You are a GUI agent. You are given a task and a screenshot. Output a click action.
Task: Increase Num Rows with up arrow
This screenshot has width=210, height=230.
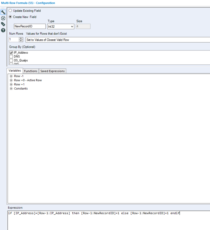point(21,38)
